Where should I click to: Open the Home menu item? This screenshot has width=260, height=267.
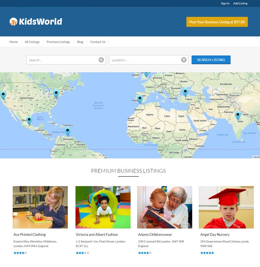13,42
